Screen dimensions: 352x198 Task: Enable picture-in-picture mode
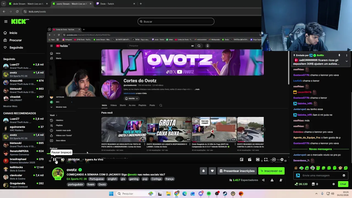241,159
